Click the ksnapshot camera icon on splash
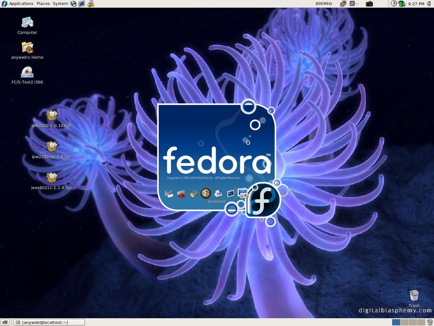Viewport: 434px width, 326px height. [x=243, y=193]
